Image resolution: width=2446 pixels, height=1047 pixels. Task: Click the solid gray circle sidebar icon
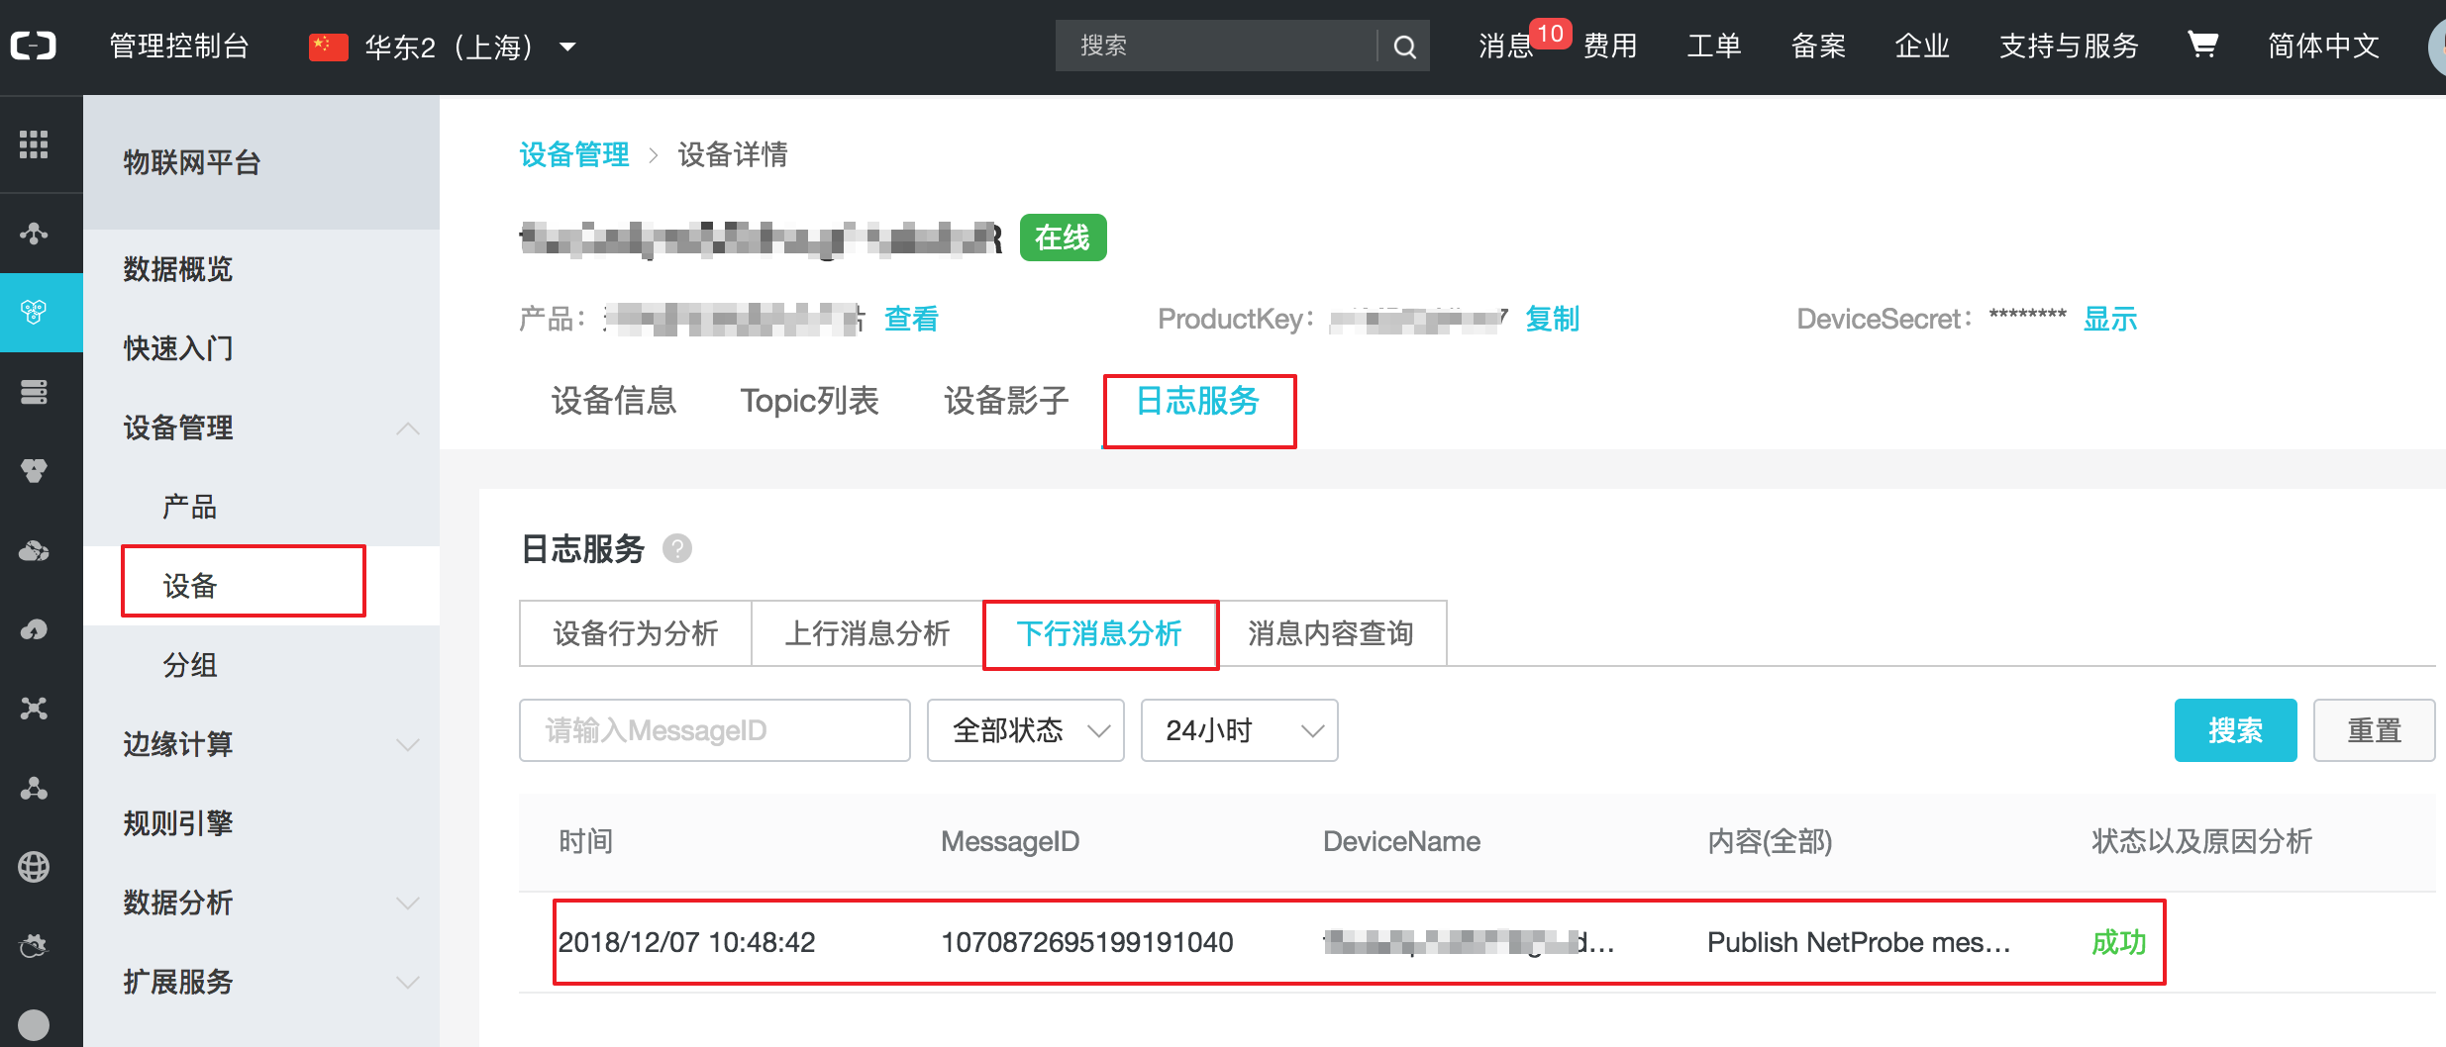coord(34,1025)
